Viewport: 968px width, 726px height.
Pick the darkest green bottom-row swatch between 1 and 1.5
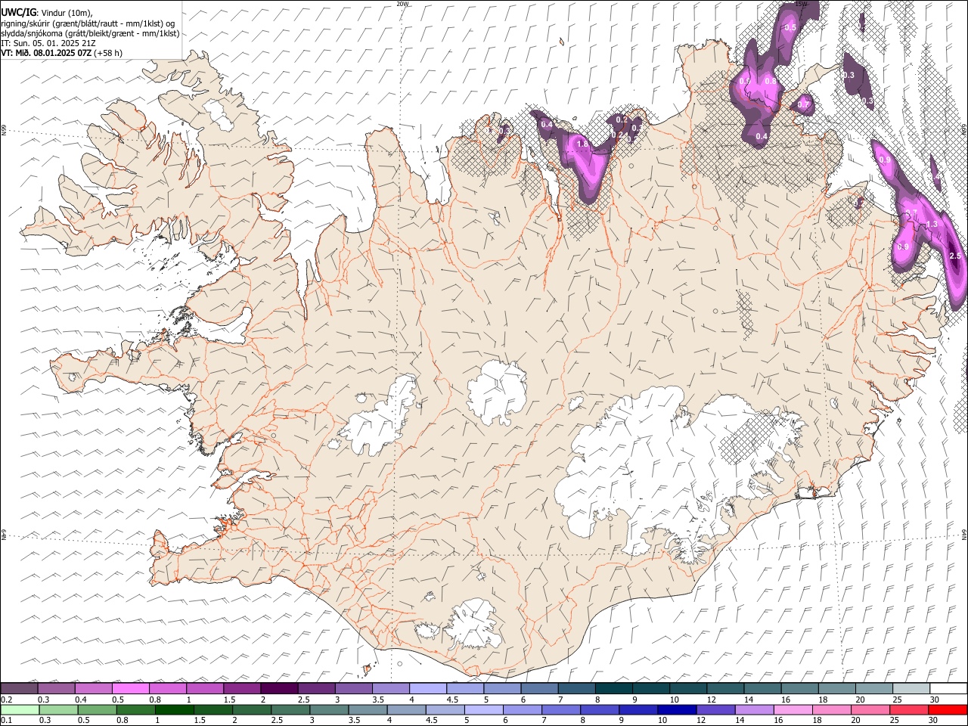click(x=174, y=709)
